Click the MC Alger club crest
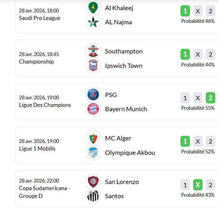Image resolution: width=219 pixels, height=208 pixels. pyautogui.click(x=93, y=138)
